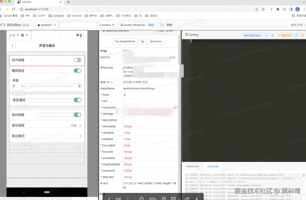
Task: Toggle the Clear Canvas checkbox
Action: [x=156, y=31]
